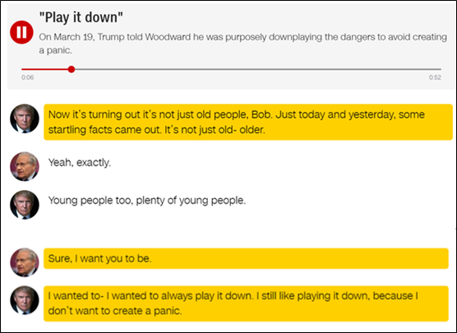Click the "Play it down" clip title
This screenshot has height=333, width=457.
point(81,17)
